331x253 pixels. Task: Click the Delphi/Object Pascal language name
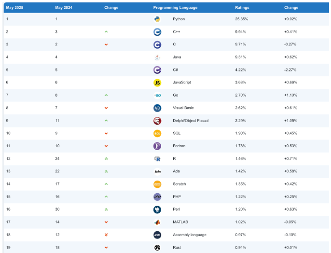tap(190, 121)
